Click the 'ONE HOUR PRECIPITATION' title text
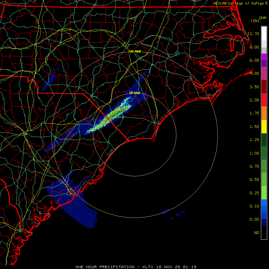269x269 pixels. pyautogui.click(x=105, y=267)
